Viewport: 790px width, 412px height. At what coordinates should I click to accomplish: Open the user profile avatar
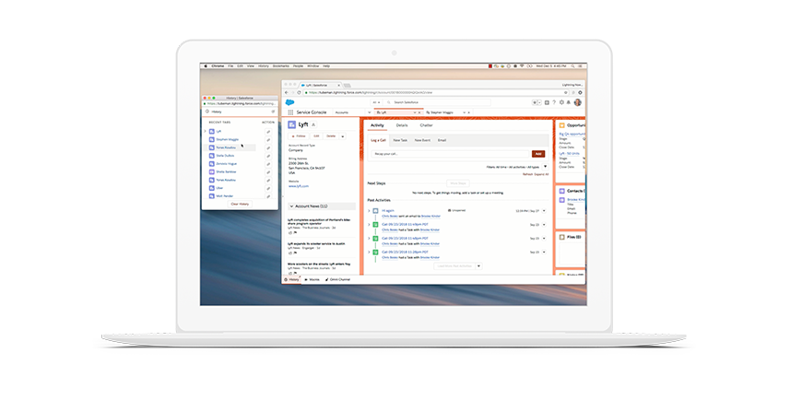pos(577,102)
